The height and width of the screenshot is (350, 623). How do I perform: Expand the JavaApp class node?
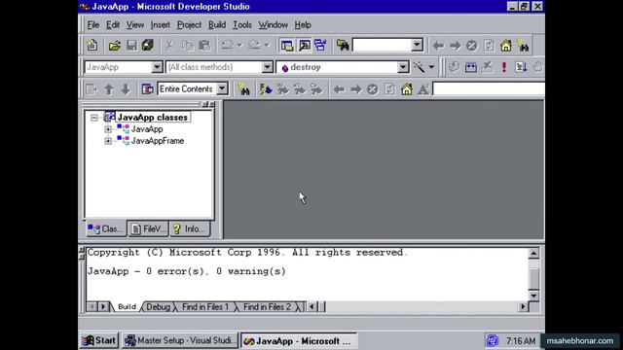pos(108,129)
